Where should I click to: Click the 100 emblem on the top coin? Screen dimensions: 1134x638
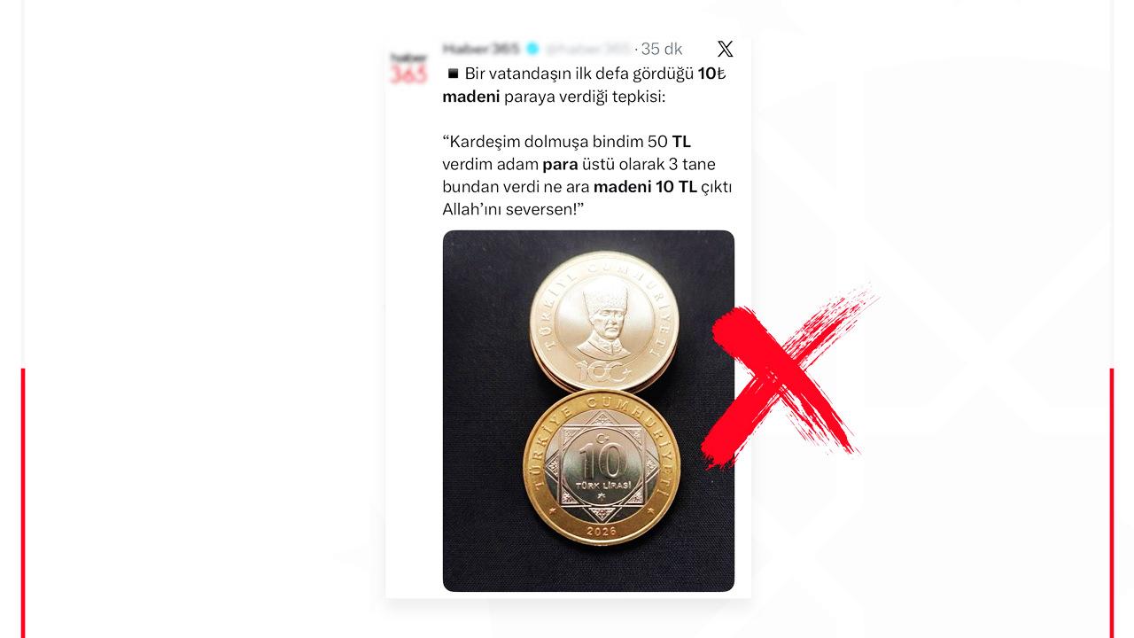[x=605, y=373]
